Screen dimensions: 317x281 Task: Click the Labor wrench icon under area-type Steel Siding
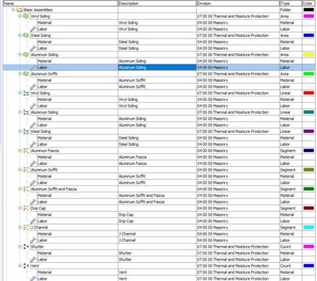pyautogui.click(x=33, y=48)
